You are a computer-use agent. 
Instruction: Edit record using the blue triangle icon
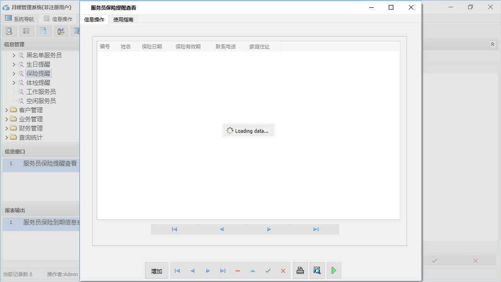(252, 270)
